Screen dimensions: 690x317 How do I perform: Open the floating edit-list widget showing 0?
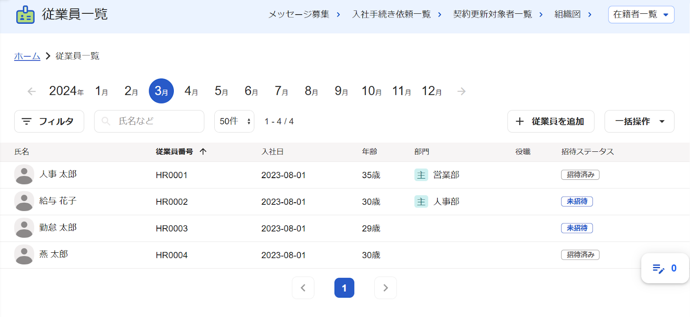click(665, 268)
